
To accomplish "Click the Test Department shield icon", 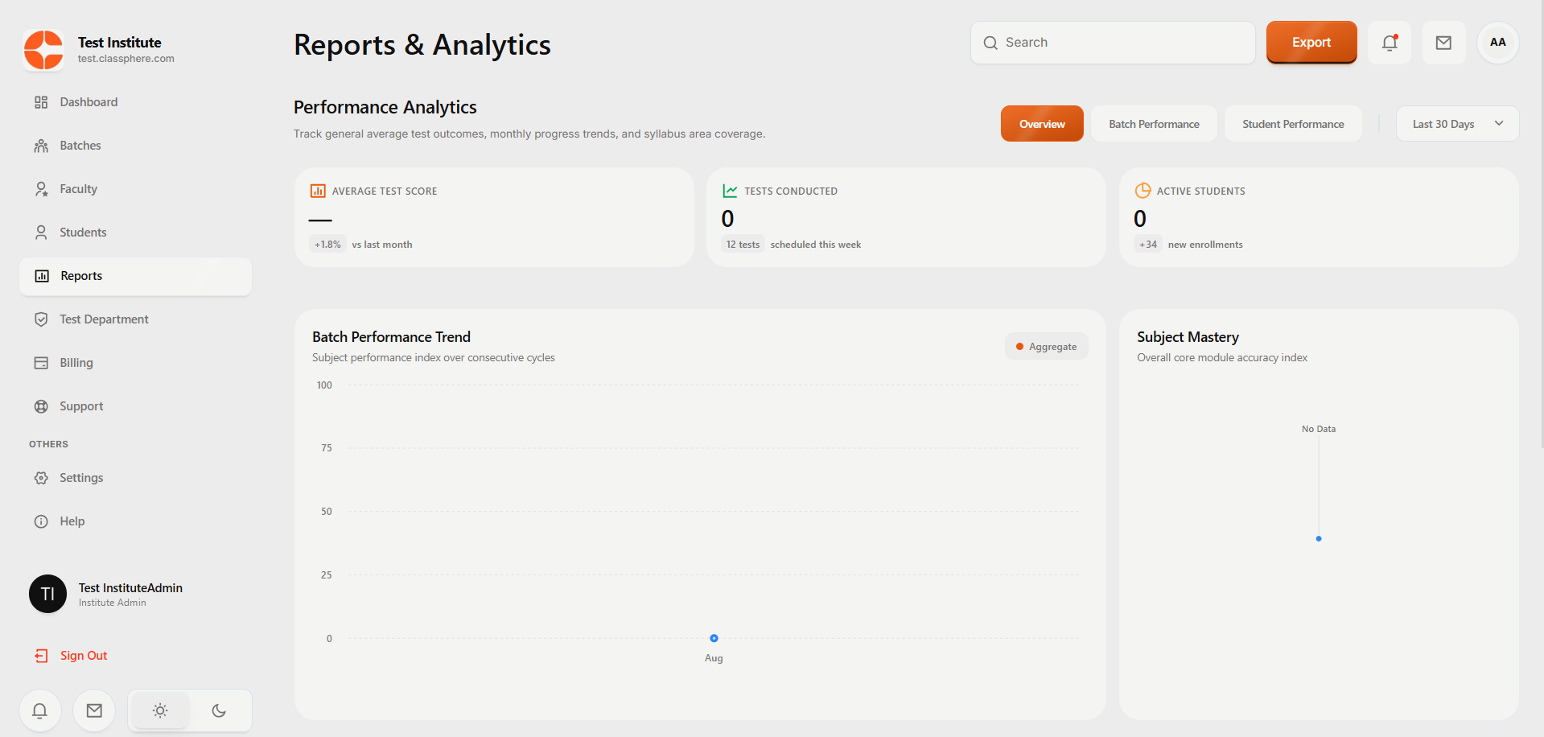I will coord(41,319).
